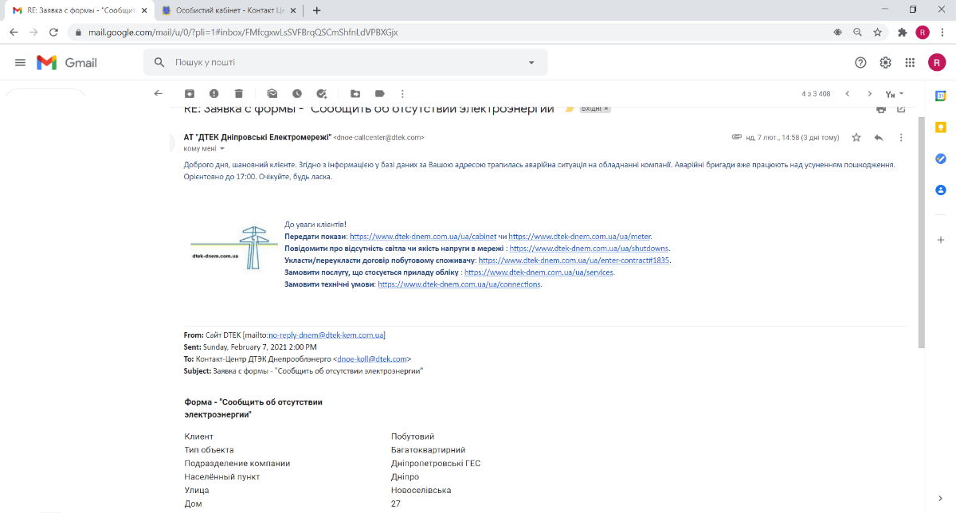This screenshot has height=513, width=956.
Task: Open the enter-contract#1835 link
Action: 574,260
